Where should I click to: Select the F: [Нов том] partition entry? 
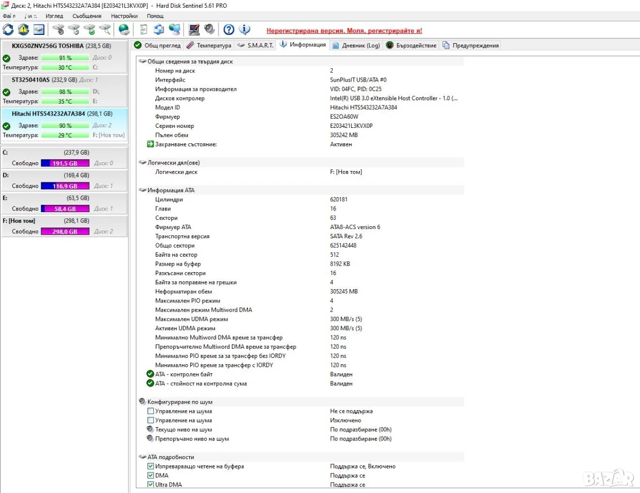[64, 226]
